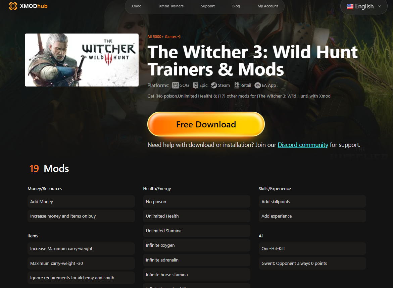Go to the Blog page
The height and width of the screenshot is (288, 393).
click(x=236, y=6)
